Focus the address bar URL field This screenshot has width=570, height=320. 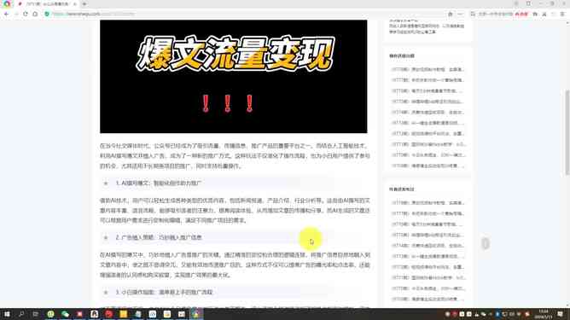[x=247, y=14]
